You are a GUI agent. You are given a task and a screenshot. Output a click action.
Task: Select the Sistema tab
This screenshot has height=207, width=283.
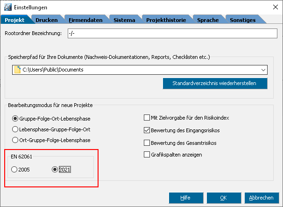click(x=125, y=20)
